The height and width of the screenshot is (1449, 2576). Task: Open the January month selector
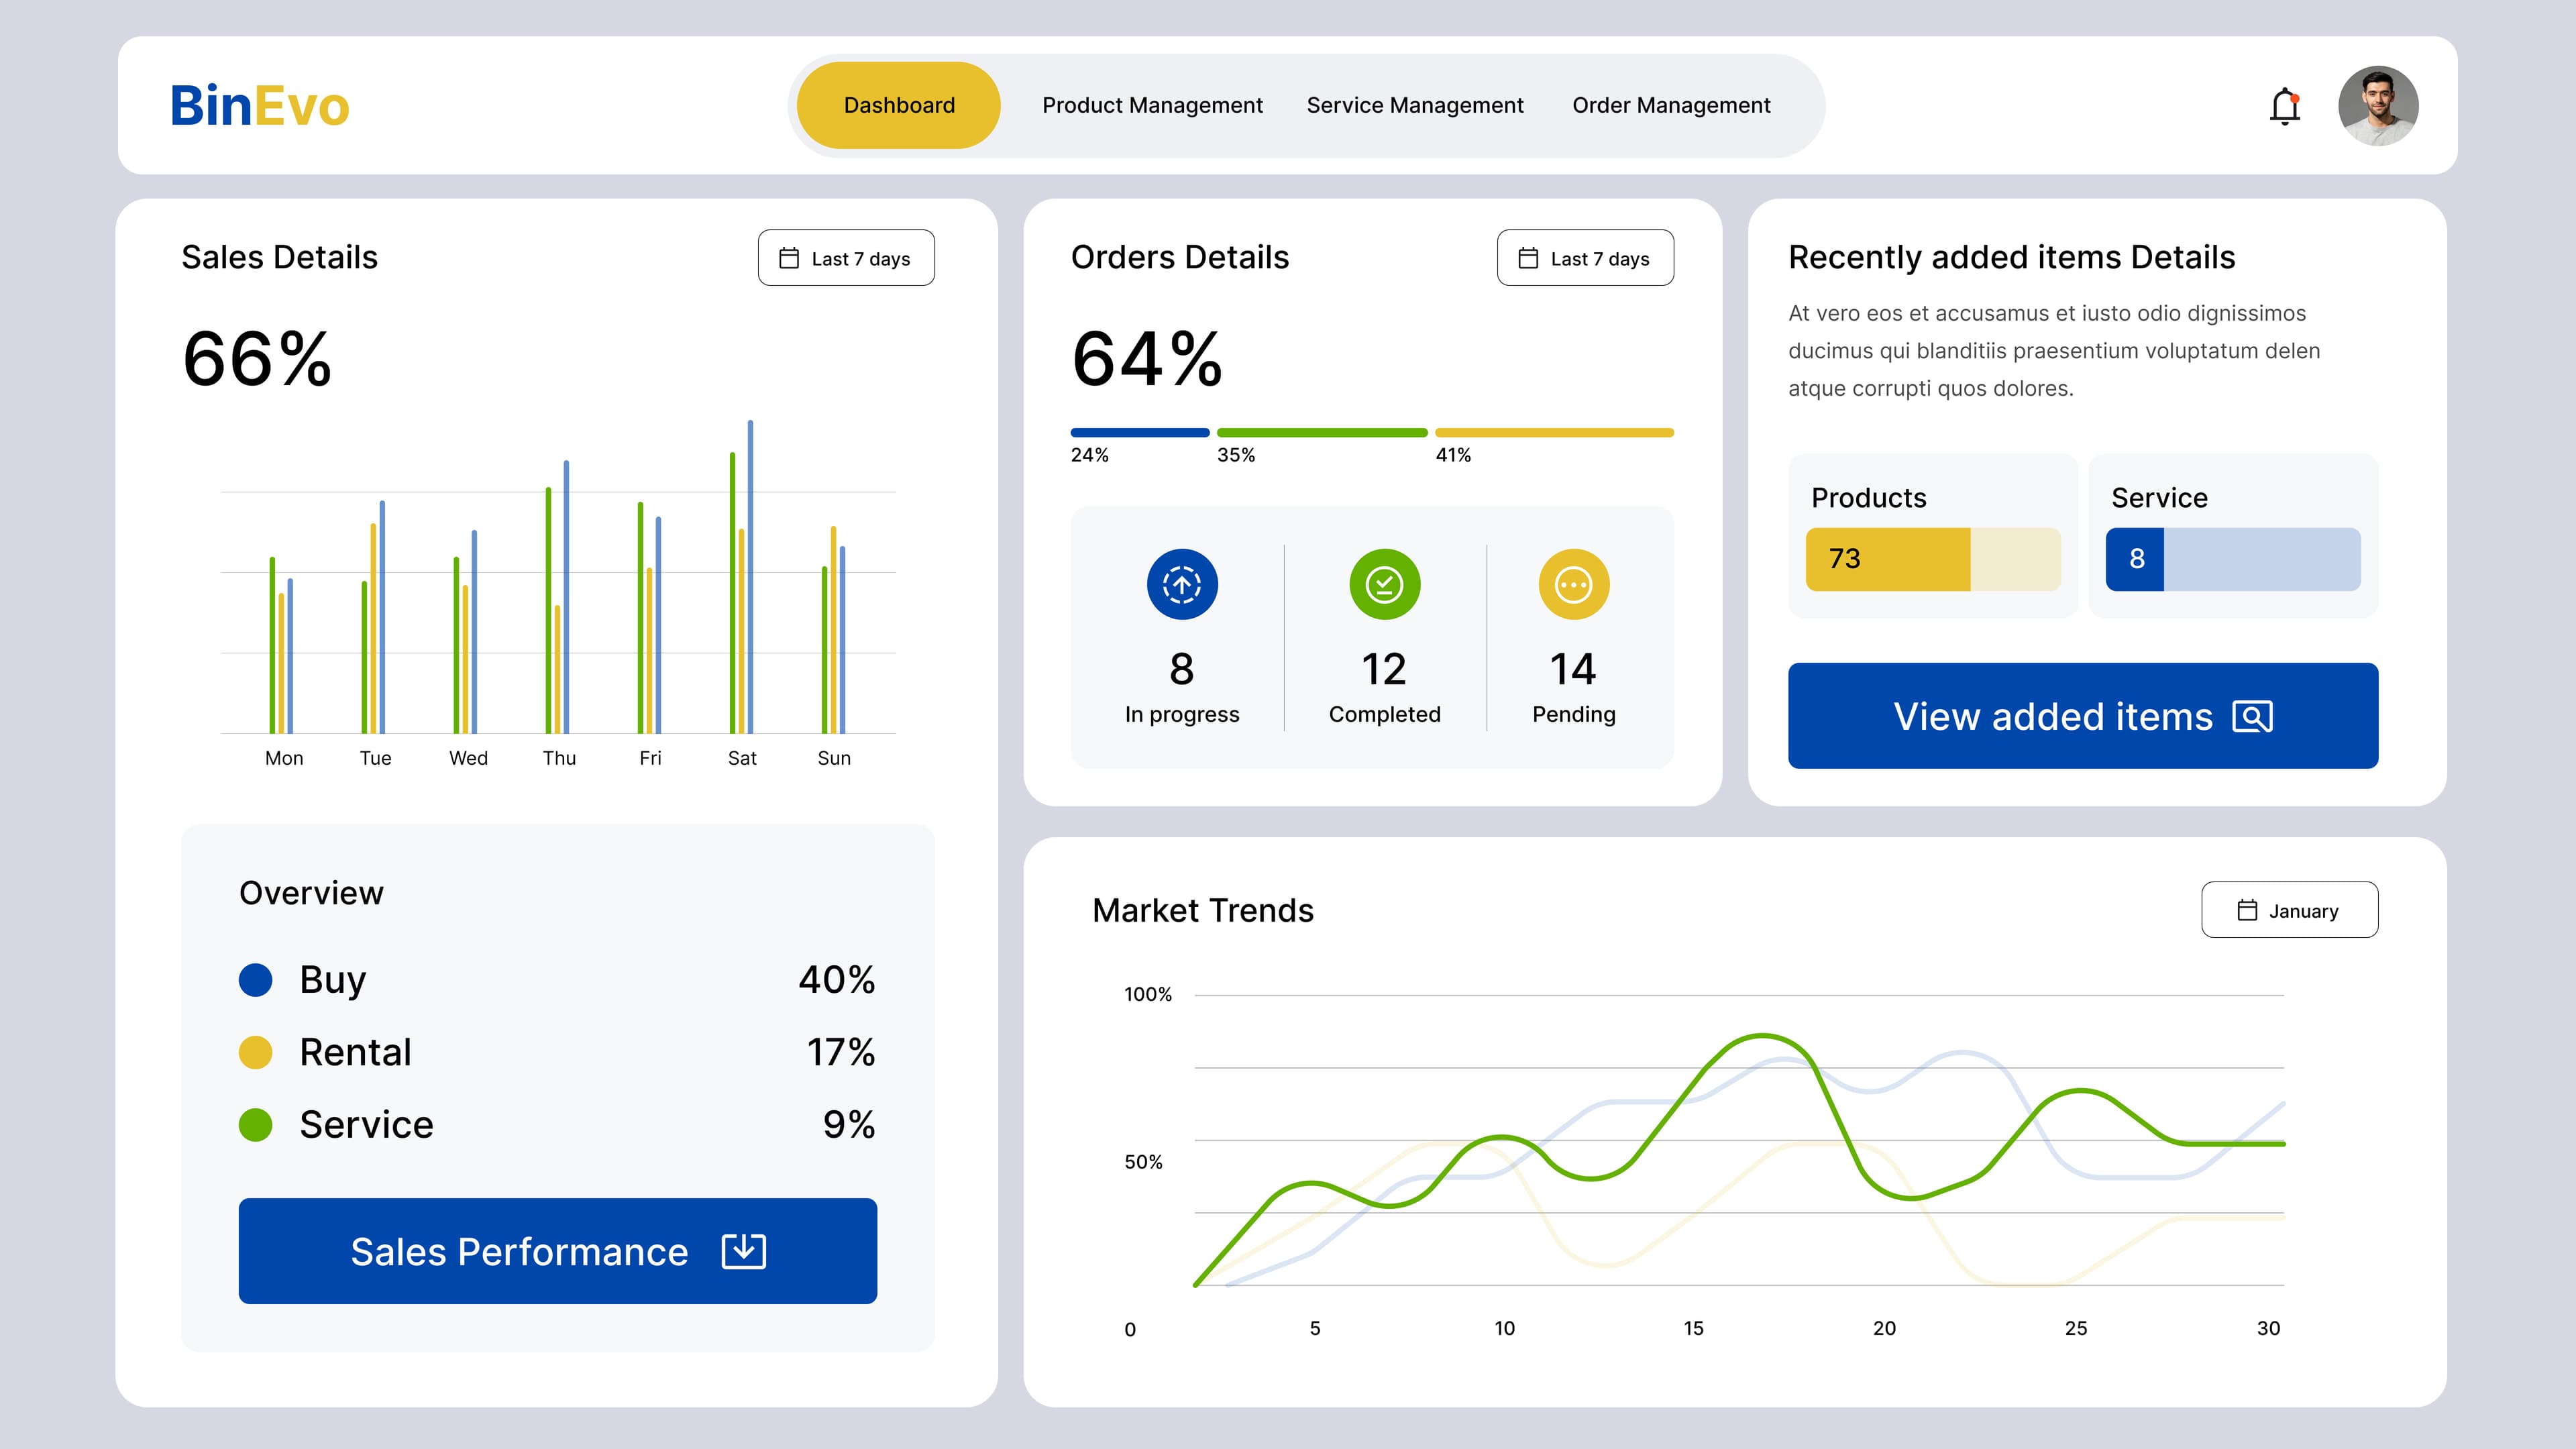(2289, 910)
